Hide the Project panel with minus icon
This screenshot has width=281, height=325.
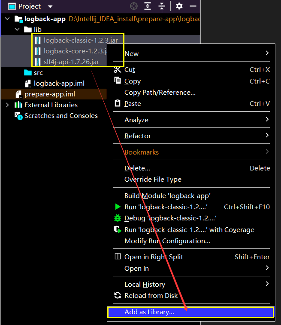click(x=193, y=6)
